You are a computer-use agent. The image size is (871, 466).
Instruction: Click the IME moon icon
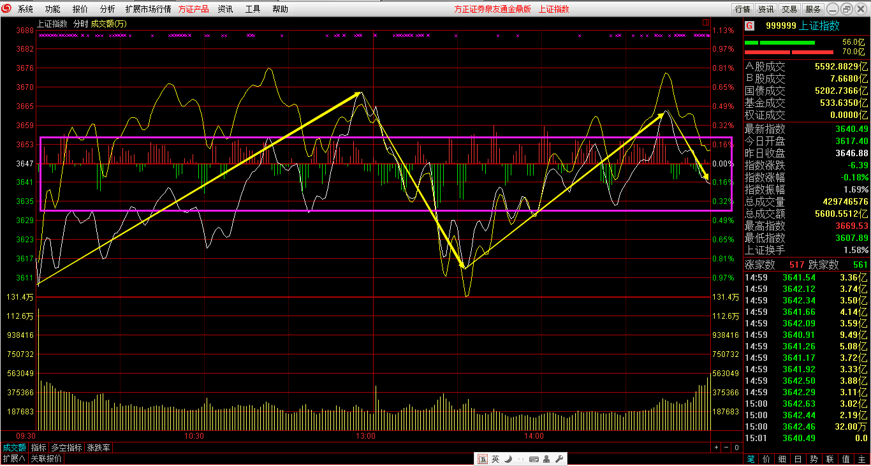[x=508, y=459]
